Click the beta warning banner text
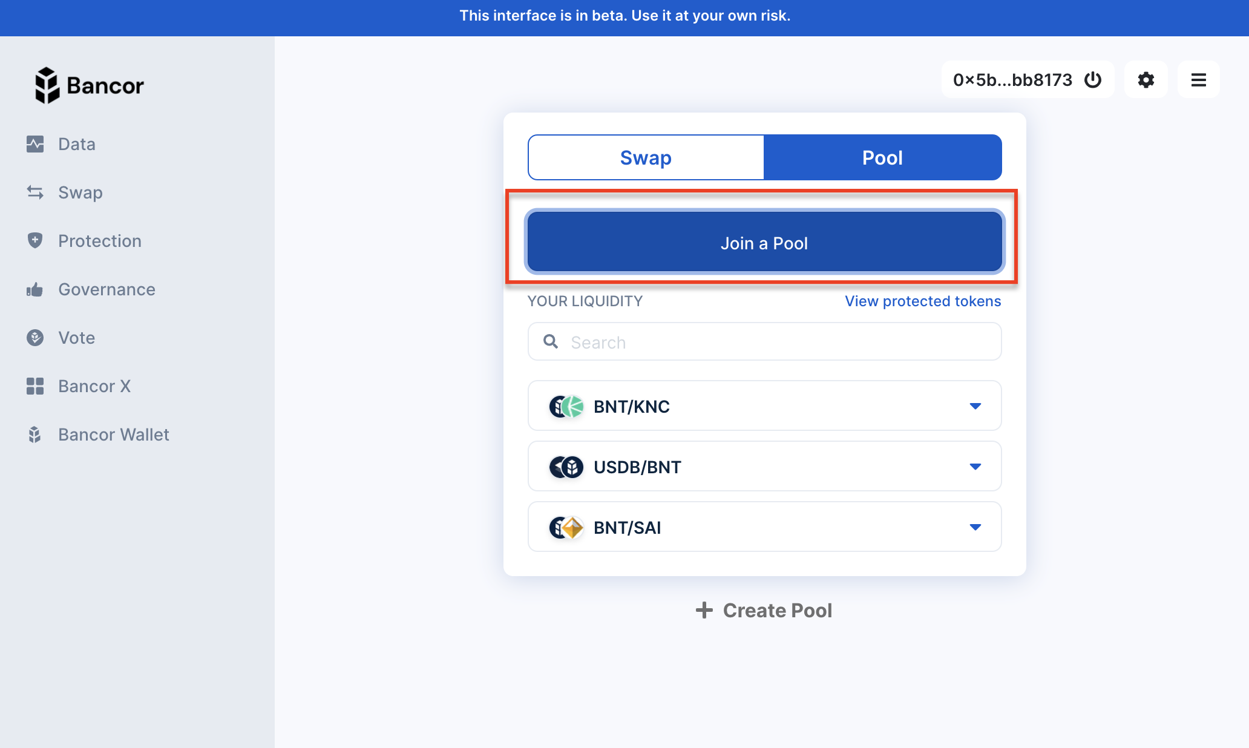 [x=625, y=16]
